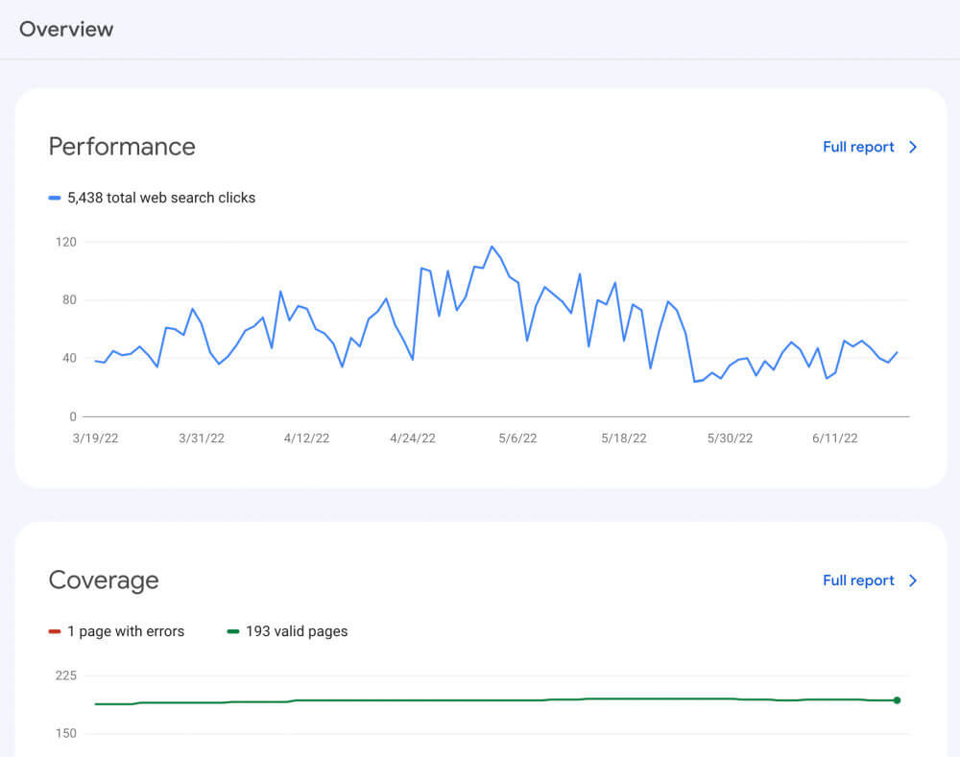Click the green endpoint dot on Coverage chart
This screenshot has height=757, width=960.
897,700
